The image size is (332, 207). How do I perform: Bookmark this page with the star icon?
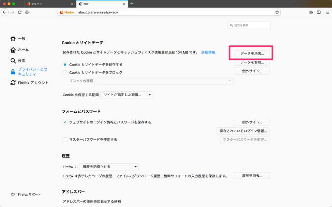pyautogui.click(x=277, y=12)
